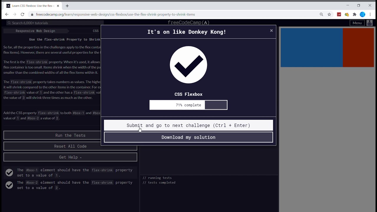This screenshot has width=377, height=212.
Task: Open the Menu button in header
Action: tap(357, 23)
